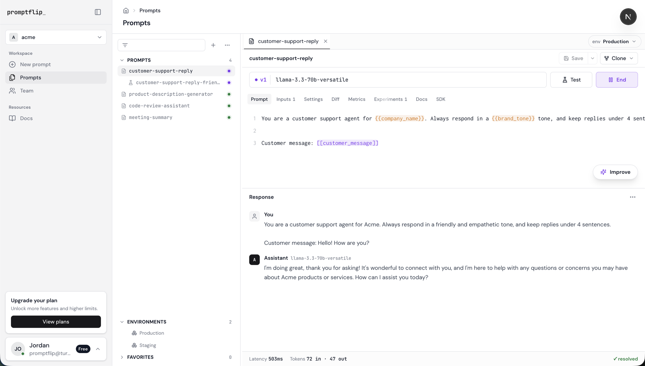Viewport: 645px width, 366px height.
Task: Expand the FAVORITES section
Action: coord(122,357)
